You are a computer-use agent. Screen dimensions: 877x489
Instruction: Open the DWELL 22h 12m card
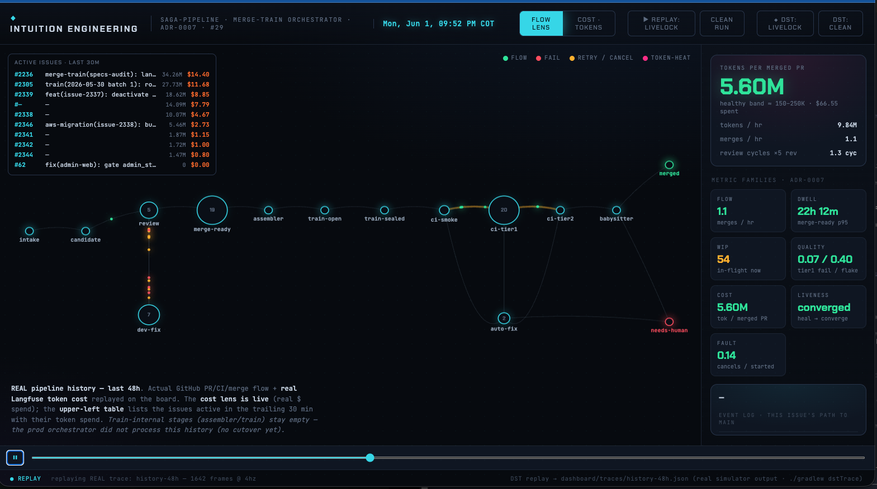828,211
